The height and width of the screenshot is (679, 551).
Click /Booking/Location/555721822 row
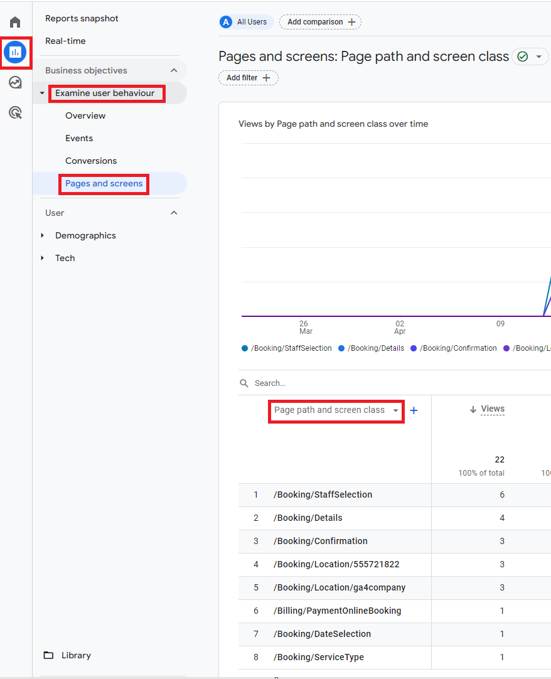395,564
